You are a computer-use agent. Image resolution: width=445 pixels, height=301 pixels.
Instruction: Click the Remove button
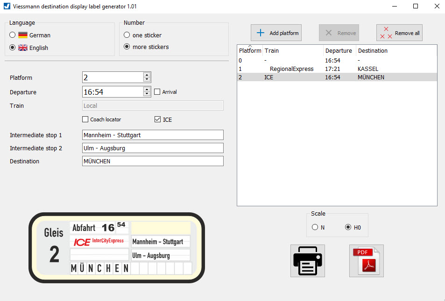(x=339, y=33)
